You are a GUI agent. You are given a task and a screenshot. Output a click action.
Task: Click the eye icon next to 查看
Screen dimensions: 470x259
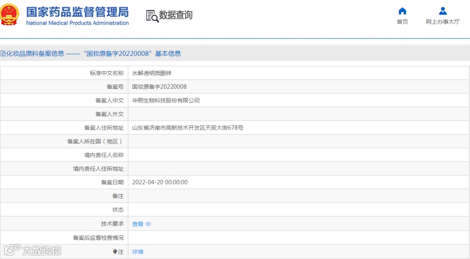tap(148, 224)
